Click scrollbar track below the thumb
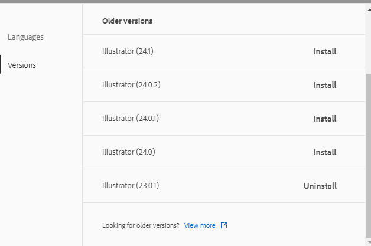Viewport: 371px width, 246px height. click(368, 239)
